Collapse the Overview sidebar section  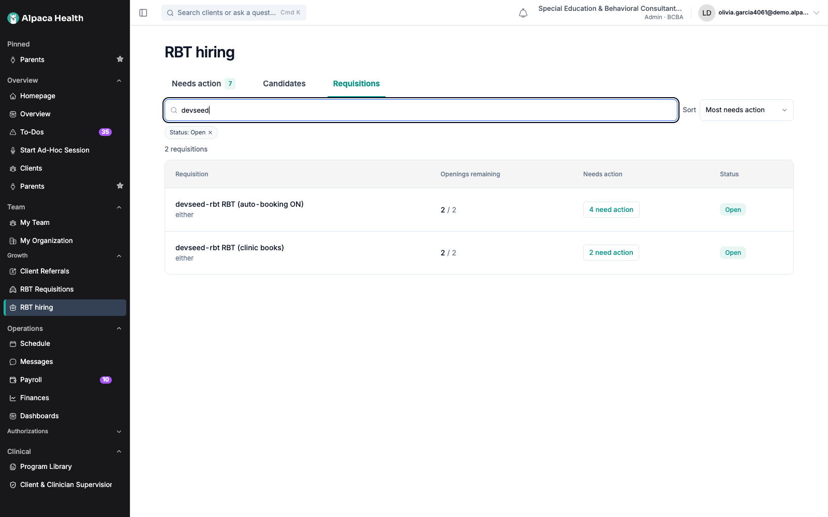[x=119, y=81]
